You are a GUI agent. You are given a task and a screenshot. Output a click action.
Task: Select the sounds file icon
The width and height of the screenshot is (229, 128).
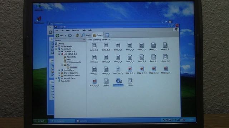tap(106, 81)
